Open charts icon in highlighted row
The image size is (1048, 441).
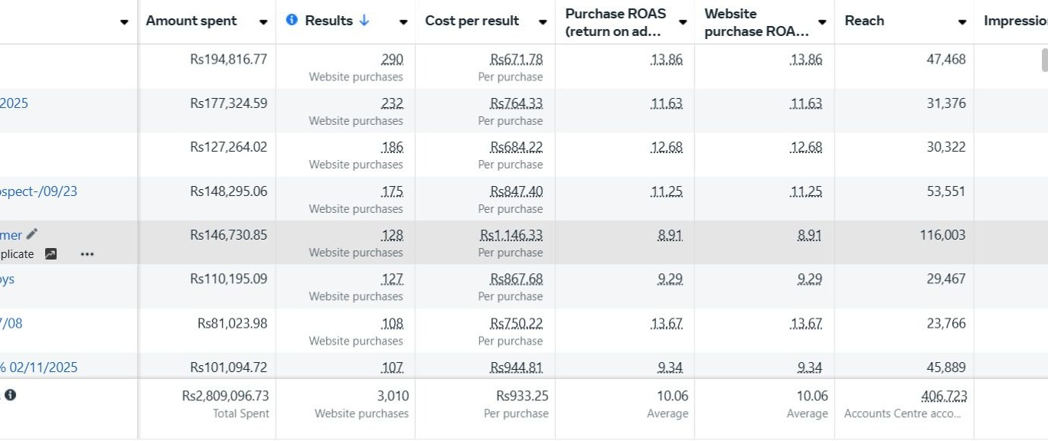51,254
